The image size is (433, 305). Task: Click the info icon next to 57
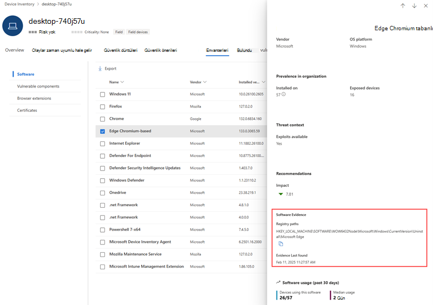[x=284, y=94]
